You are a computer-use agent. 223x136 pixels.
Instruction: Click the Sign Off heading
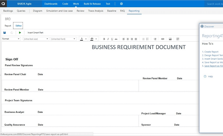point(12,59)
